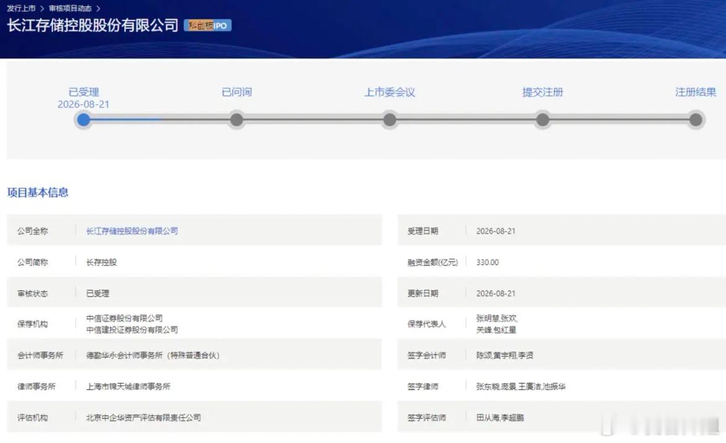Image resolution: width=726 pixels, height=443 pixels.
Task: Click the 上市委会议 stage label
Action: tap(390, 92)
